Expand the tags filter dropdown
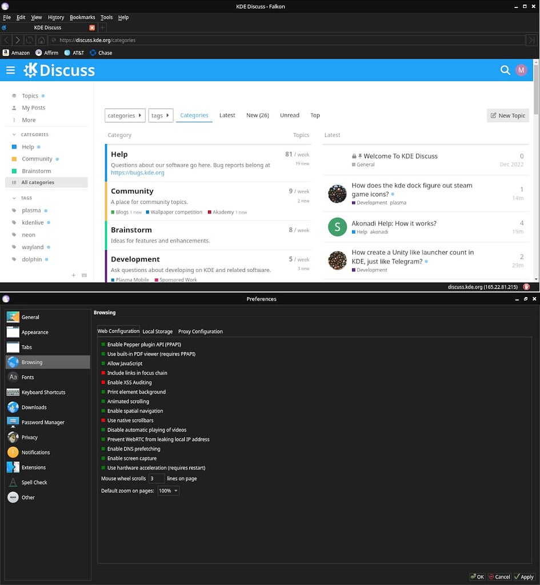Viewport: 540px width, 585px height. click(x=160, y=115)
